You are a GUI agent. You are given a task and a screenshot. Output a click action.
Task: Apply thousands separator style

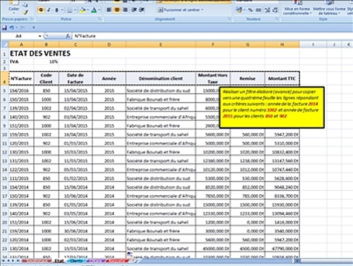(x=259, y=10)
